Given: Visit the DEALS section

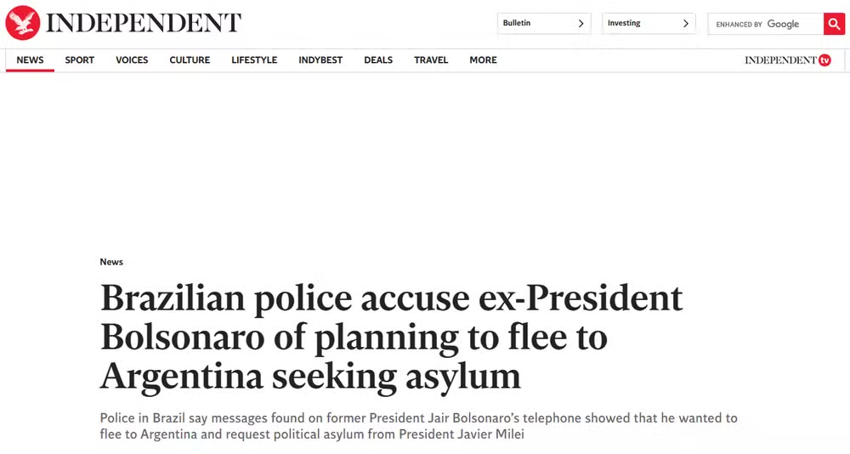Looking at the screenshot, I should pyautogui.click(x=378, y=60).
